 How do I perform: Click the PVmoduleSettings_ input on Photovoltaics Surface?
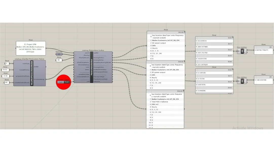tap(84, 65)
